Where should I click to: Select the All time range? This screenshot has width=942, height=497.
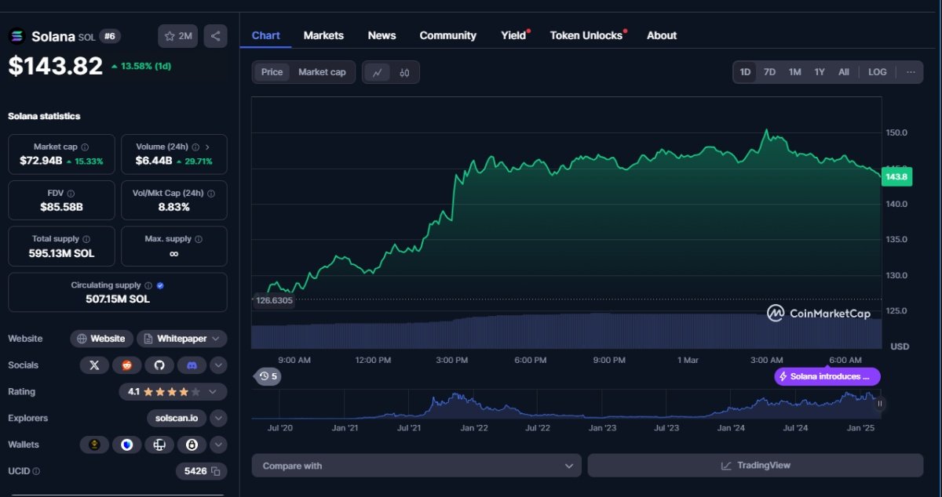844,72
